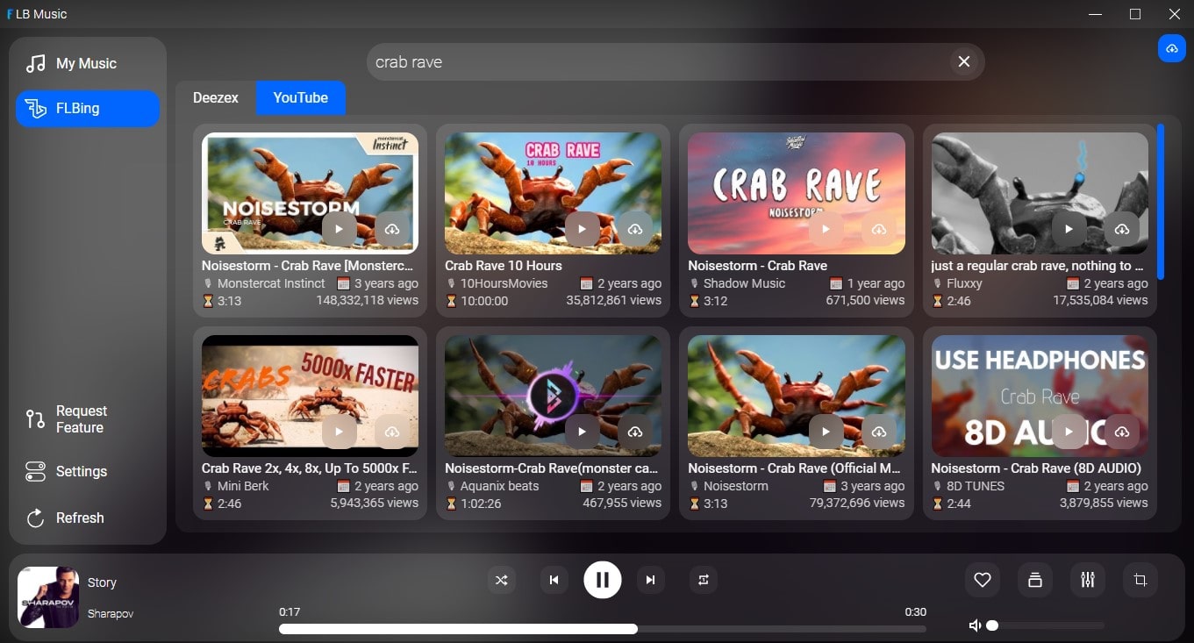Open the Sharapov album art thumbnail
This screenshot has width=1194, height=643.
point(48,597)
